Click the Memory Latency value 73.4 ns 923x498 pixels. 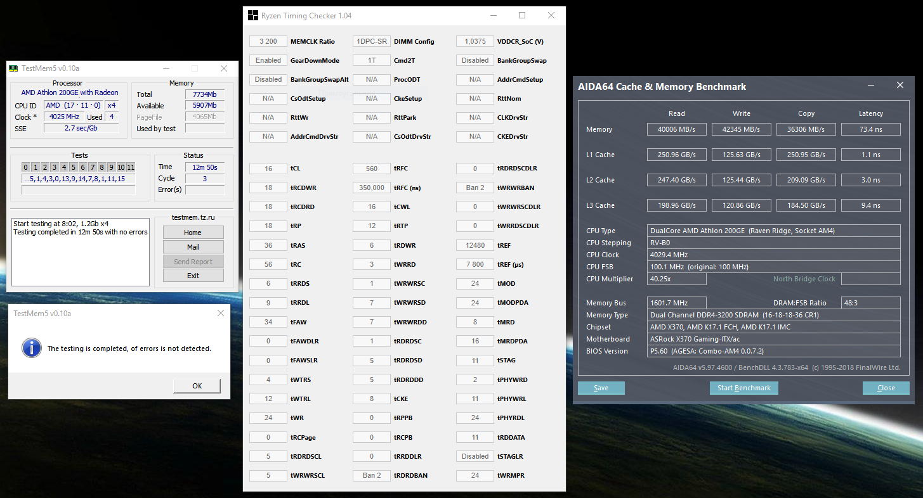pos(871,129)
